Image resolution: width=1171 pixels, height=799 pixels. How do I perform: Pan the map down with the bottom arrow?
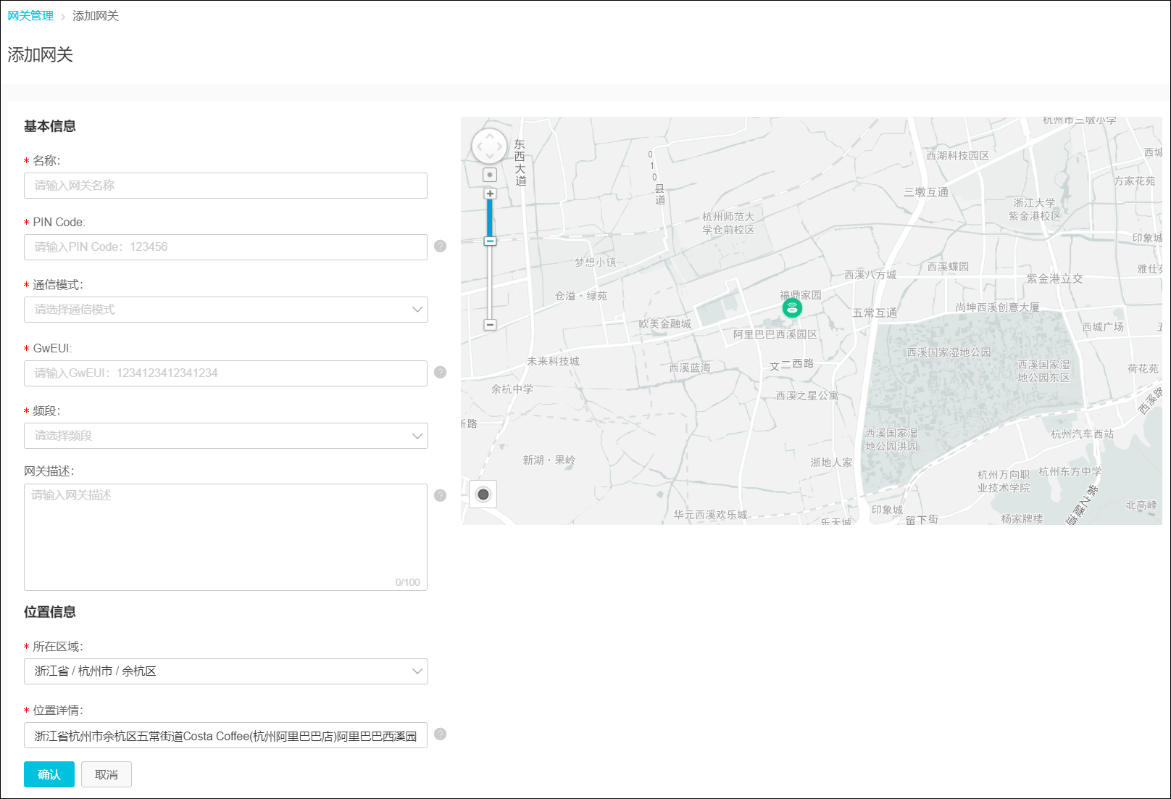pyautogui.click(x=490, y=157)
